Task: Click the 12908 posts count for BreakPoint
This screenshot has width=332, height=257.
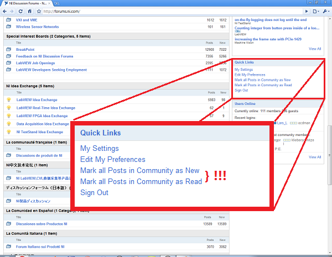Action: [209, 50]
